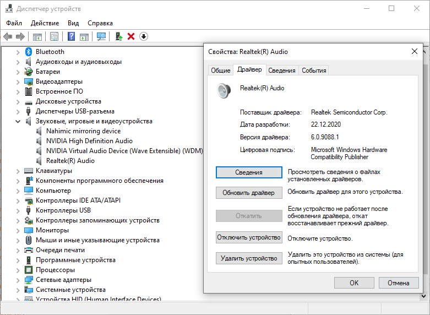Click the Клавиатуры keyboard icon
Screen dimensions: 430x315
29,171
